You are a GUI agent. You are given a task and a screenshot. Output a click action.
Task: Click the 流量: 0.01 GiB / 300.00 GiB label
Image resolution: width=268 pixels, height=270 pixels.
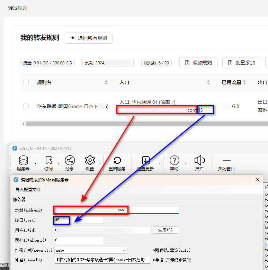47,63
